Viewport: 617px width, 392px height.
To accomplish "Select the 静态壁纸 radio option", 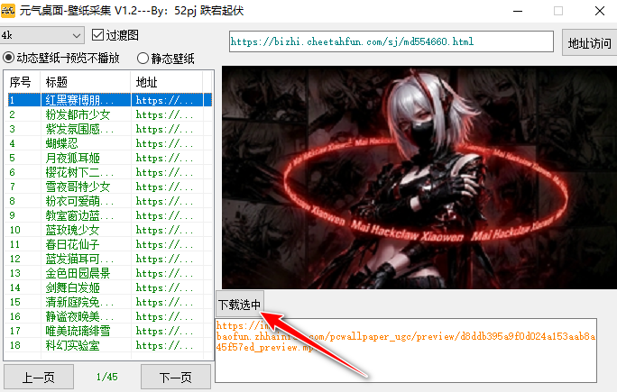I will (x=143, y=59).
